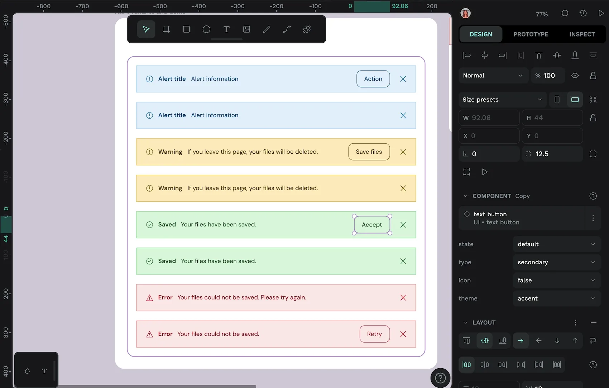Align left edges

466,55
